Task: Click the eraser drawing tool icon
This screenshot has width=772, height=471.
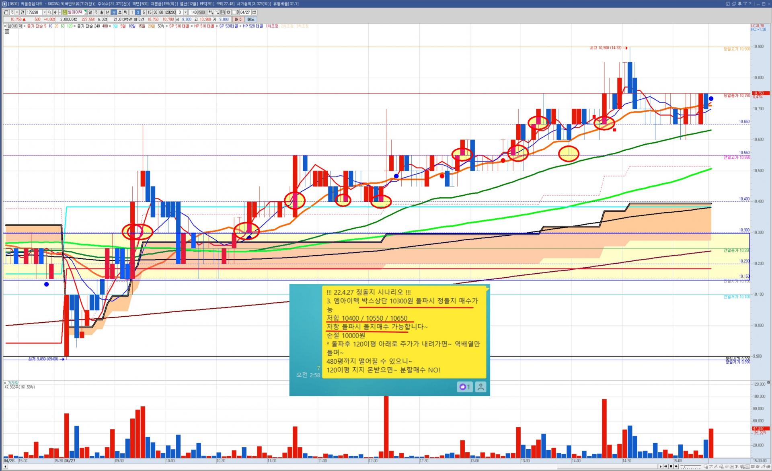Action: 727,467
